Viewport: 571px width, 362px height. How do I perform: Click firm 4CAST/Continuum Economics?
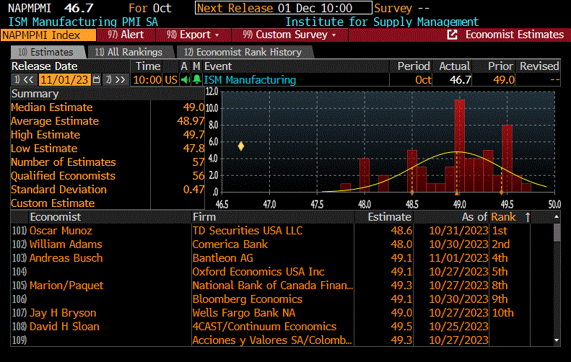click(264, 327)
